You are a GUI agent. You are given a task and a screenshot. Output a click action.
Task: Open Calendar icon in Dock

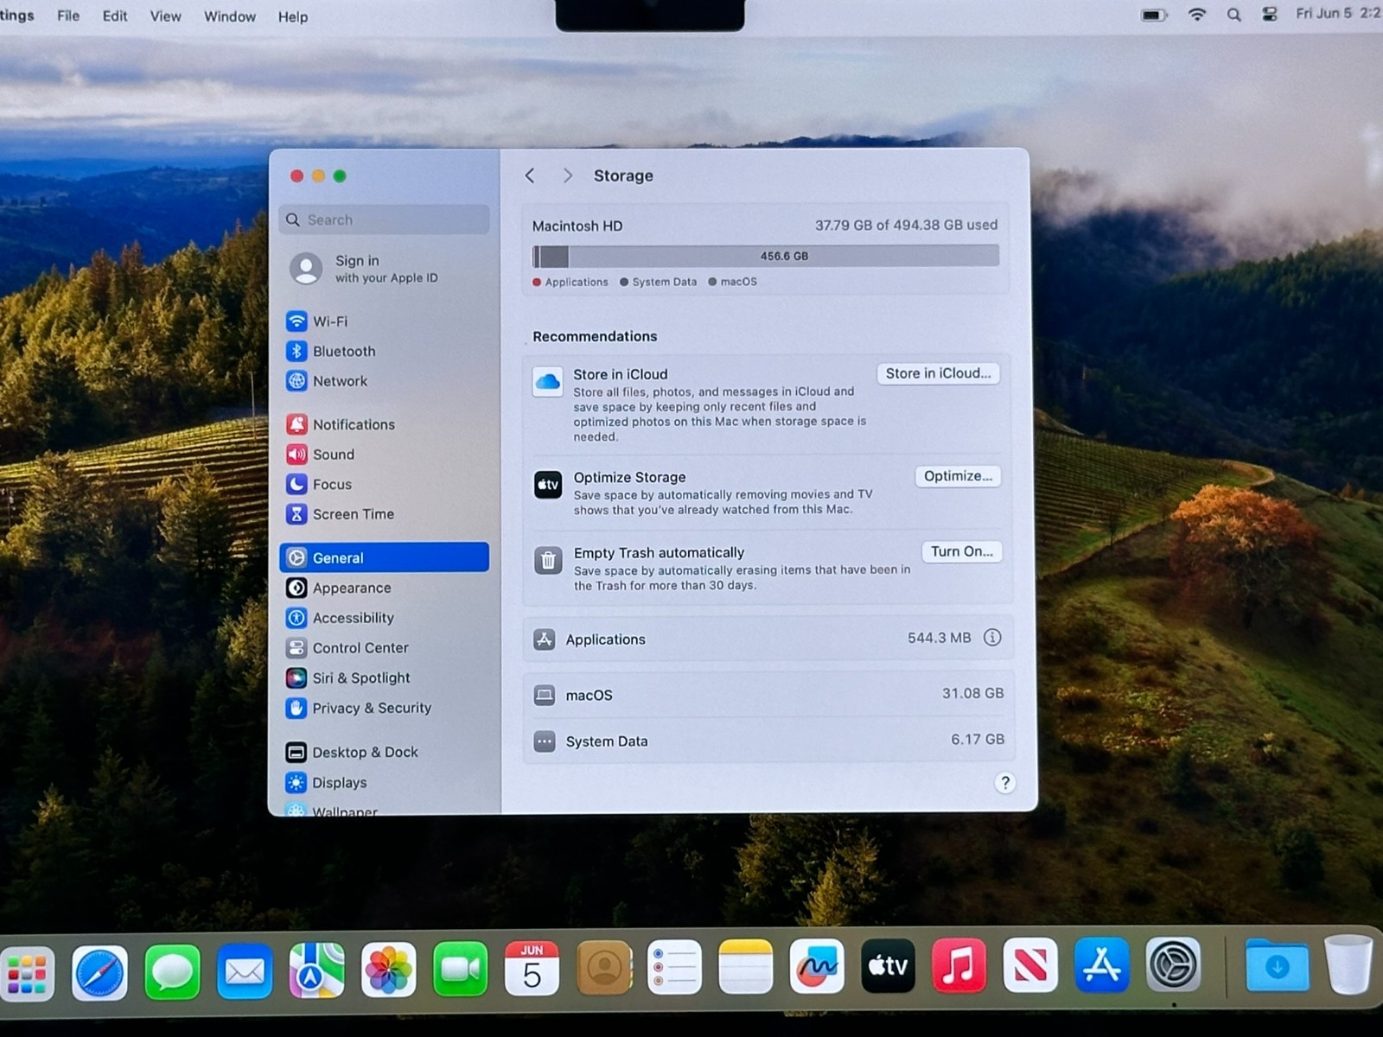pos(532,969)
